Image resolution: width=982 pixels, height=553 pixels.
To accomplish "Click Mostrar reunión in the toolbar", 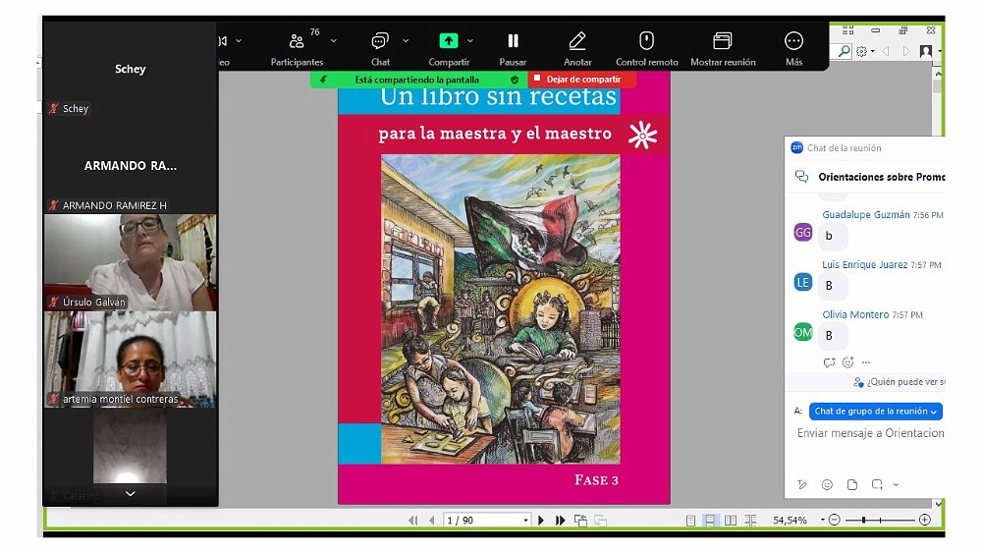I will (723, 48).
